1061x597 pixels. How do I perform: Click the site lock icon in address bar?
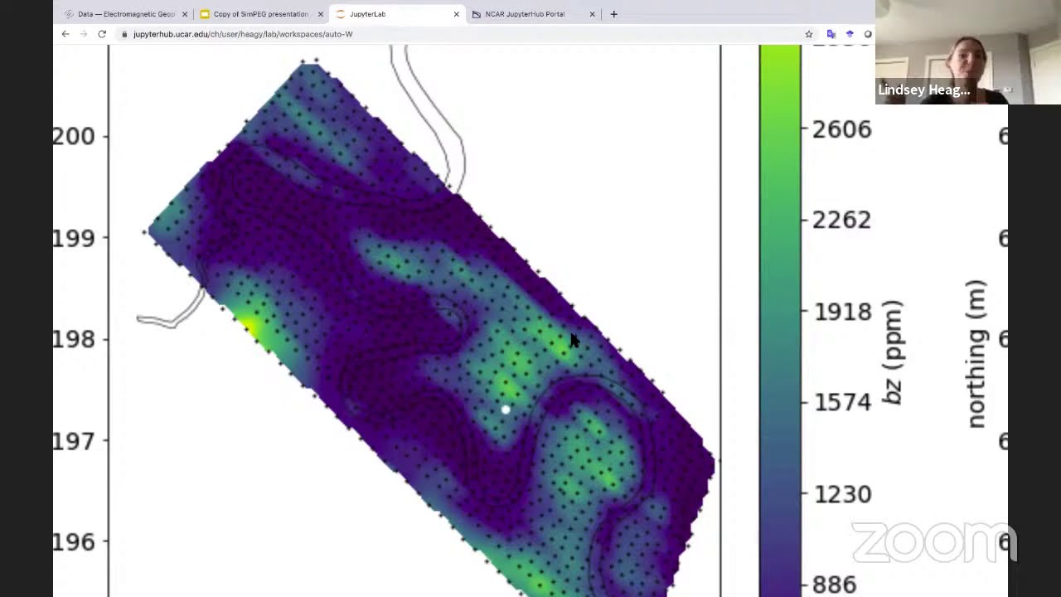[x=124, y=34]
